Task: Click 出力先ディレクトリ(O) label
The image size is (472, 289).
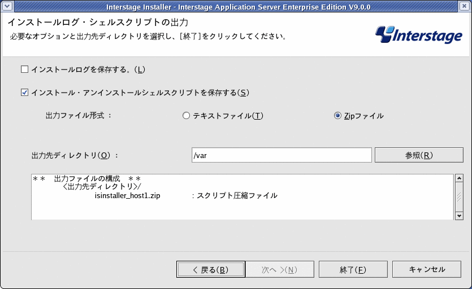Action: tap(75, 155)
